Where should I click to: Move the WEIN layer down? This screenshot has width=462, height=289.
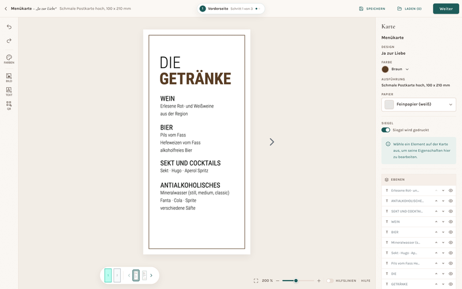pyautogui.click(x=443, y=222)
